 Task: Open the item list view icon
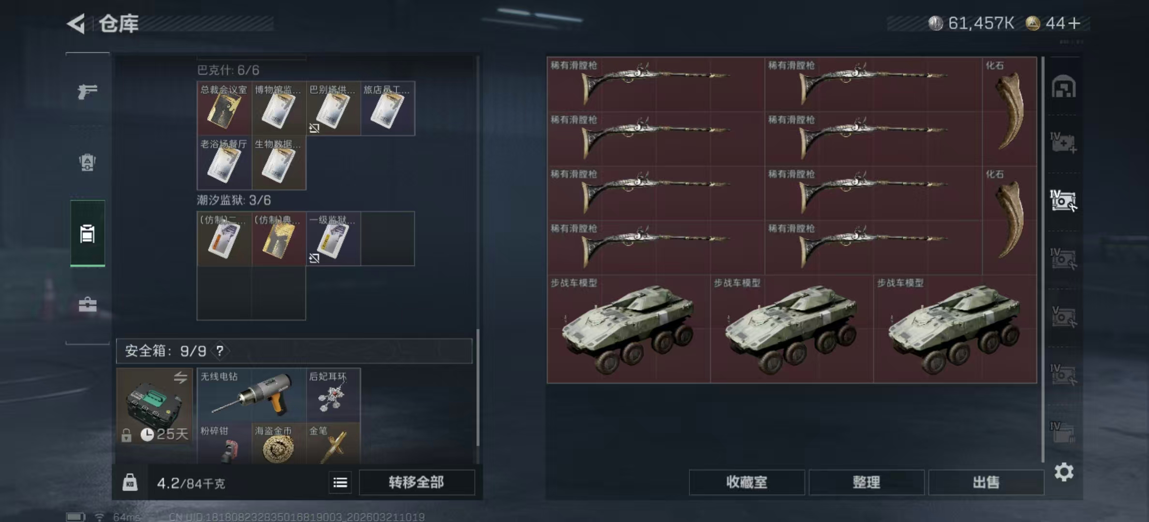(340, 482)
